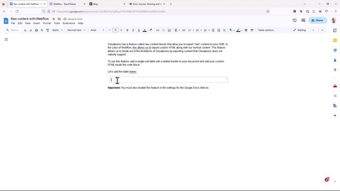The image size is (340, 191).
Task: Open the Google account avatar
Action: pyautogui.click(x=334, y=20)
